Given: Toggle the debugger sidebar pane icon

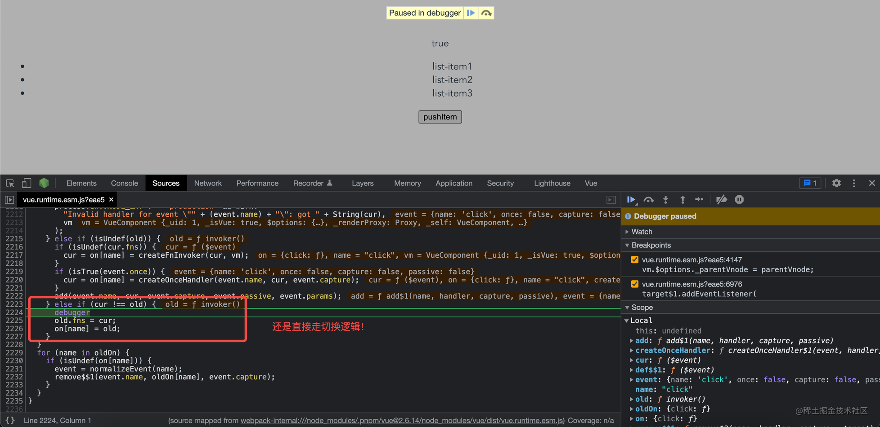Looking at the screenshot, I should (x=611, y=200).
